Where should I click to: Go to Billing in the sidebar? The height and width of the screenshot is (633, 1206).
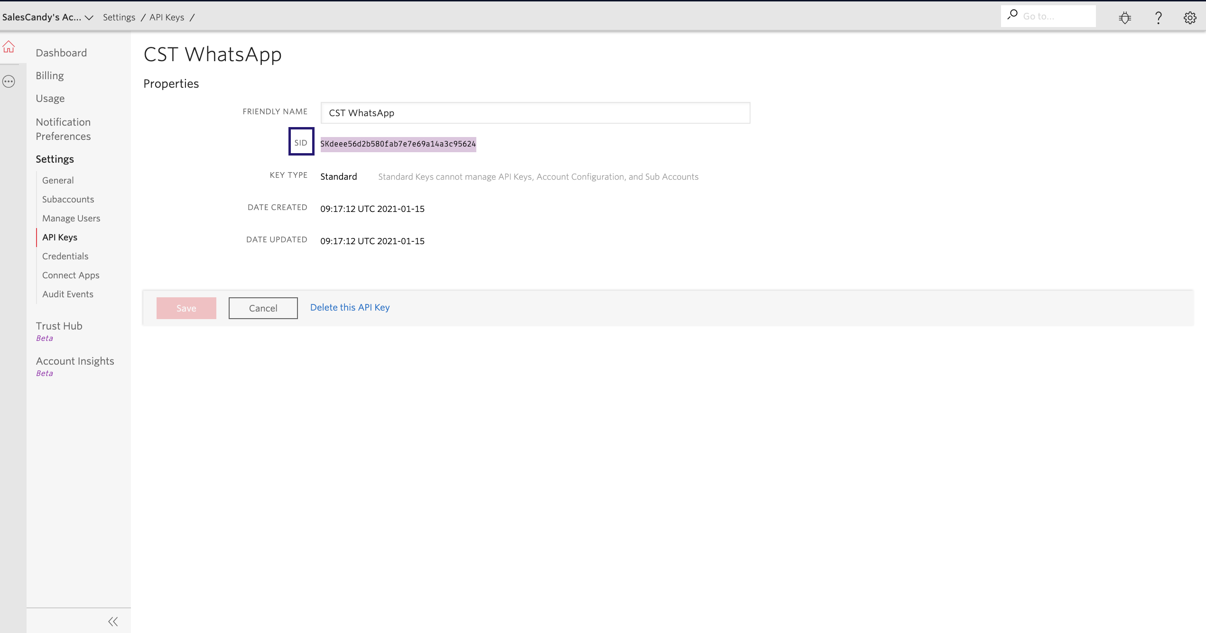coord(50,75)
